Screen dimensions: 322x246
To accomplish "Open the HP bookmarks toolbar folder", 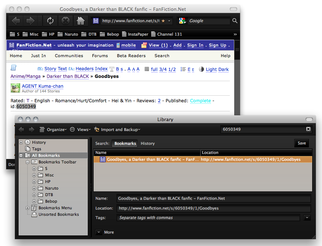I will [48, 34].
